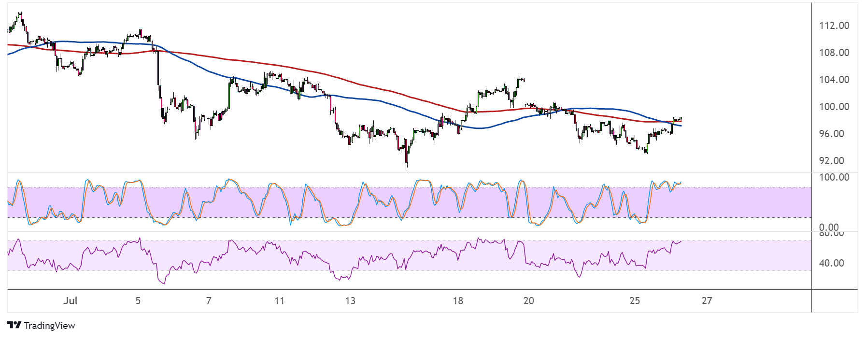Click the 92.00 price axis label
Image resolution: width=865 pixels, height=338 pixels.
tap(832, 161)
